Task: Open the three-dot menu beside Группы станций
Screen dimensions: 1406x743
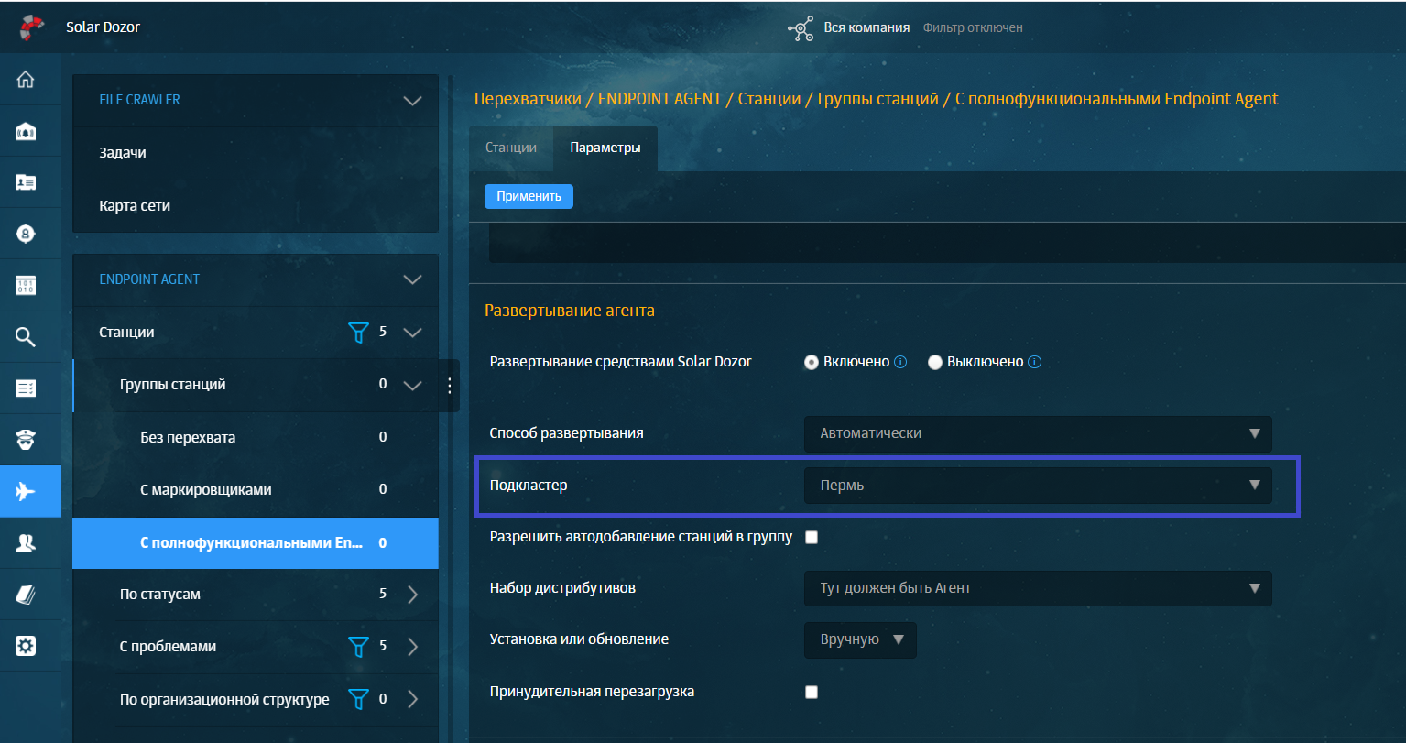Action: 449,385
